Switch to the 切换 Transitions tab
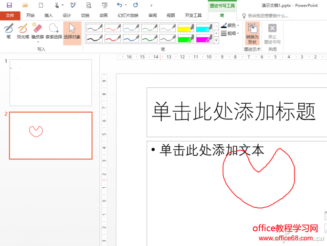The height and width of the screenshot is (246, 327). (x=85, y=15)
